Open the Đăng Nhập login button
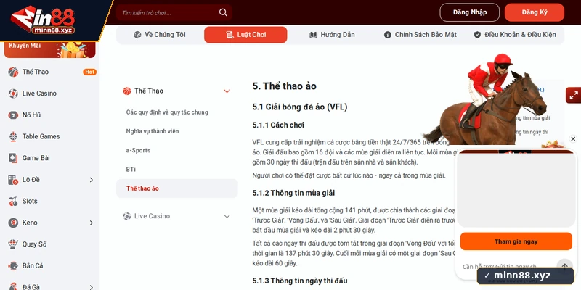 point(469,12)
